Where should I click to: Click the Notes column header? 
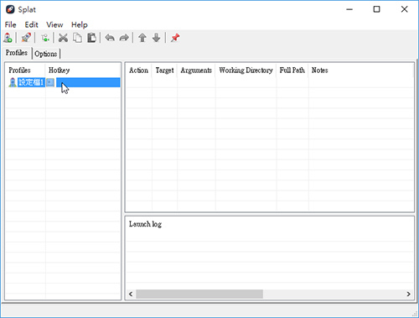tap(319, 70)
